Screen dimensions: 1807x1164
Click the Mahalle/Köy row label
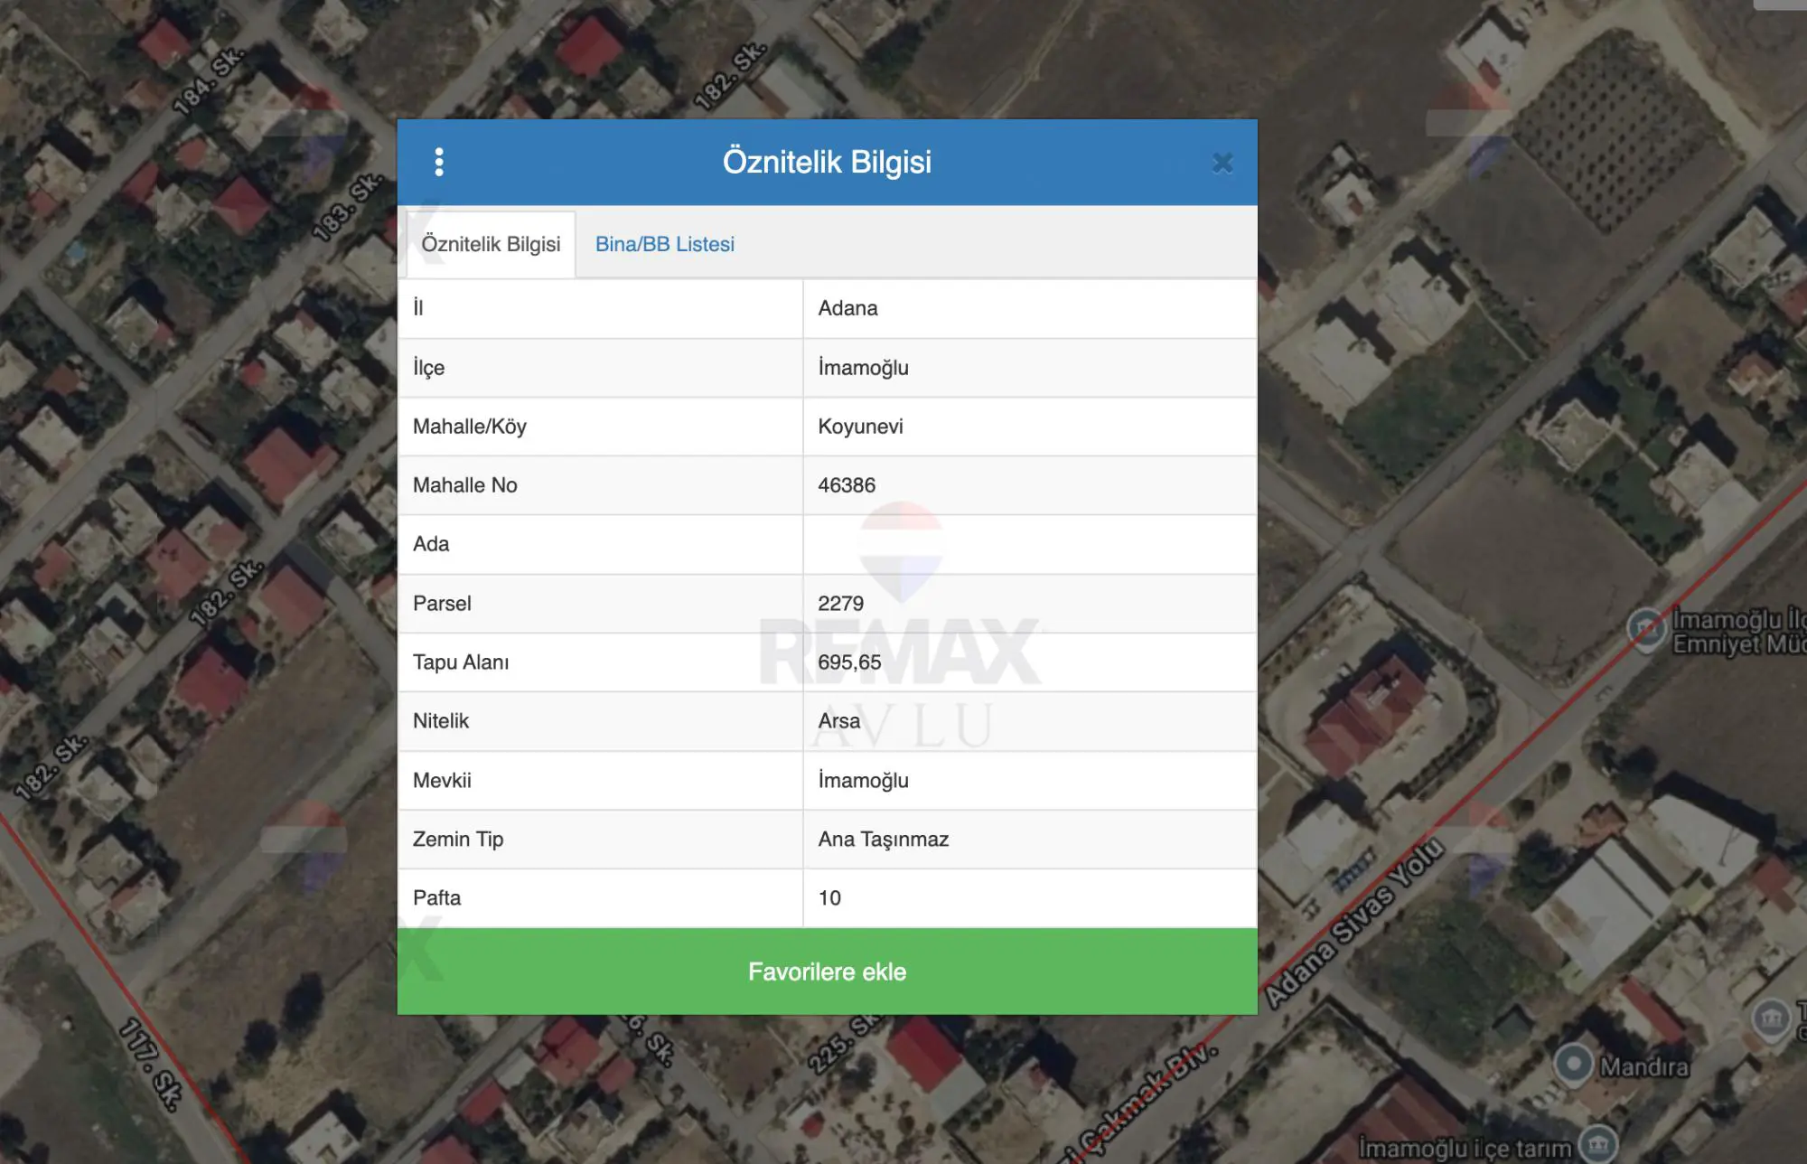(x=469, y=427)
